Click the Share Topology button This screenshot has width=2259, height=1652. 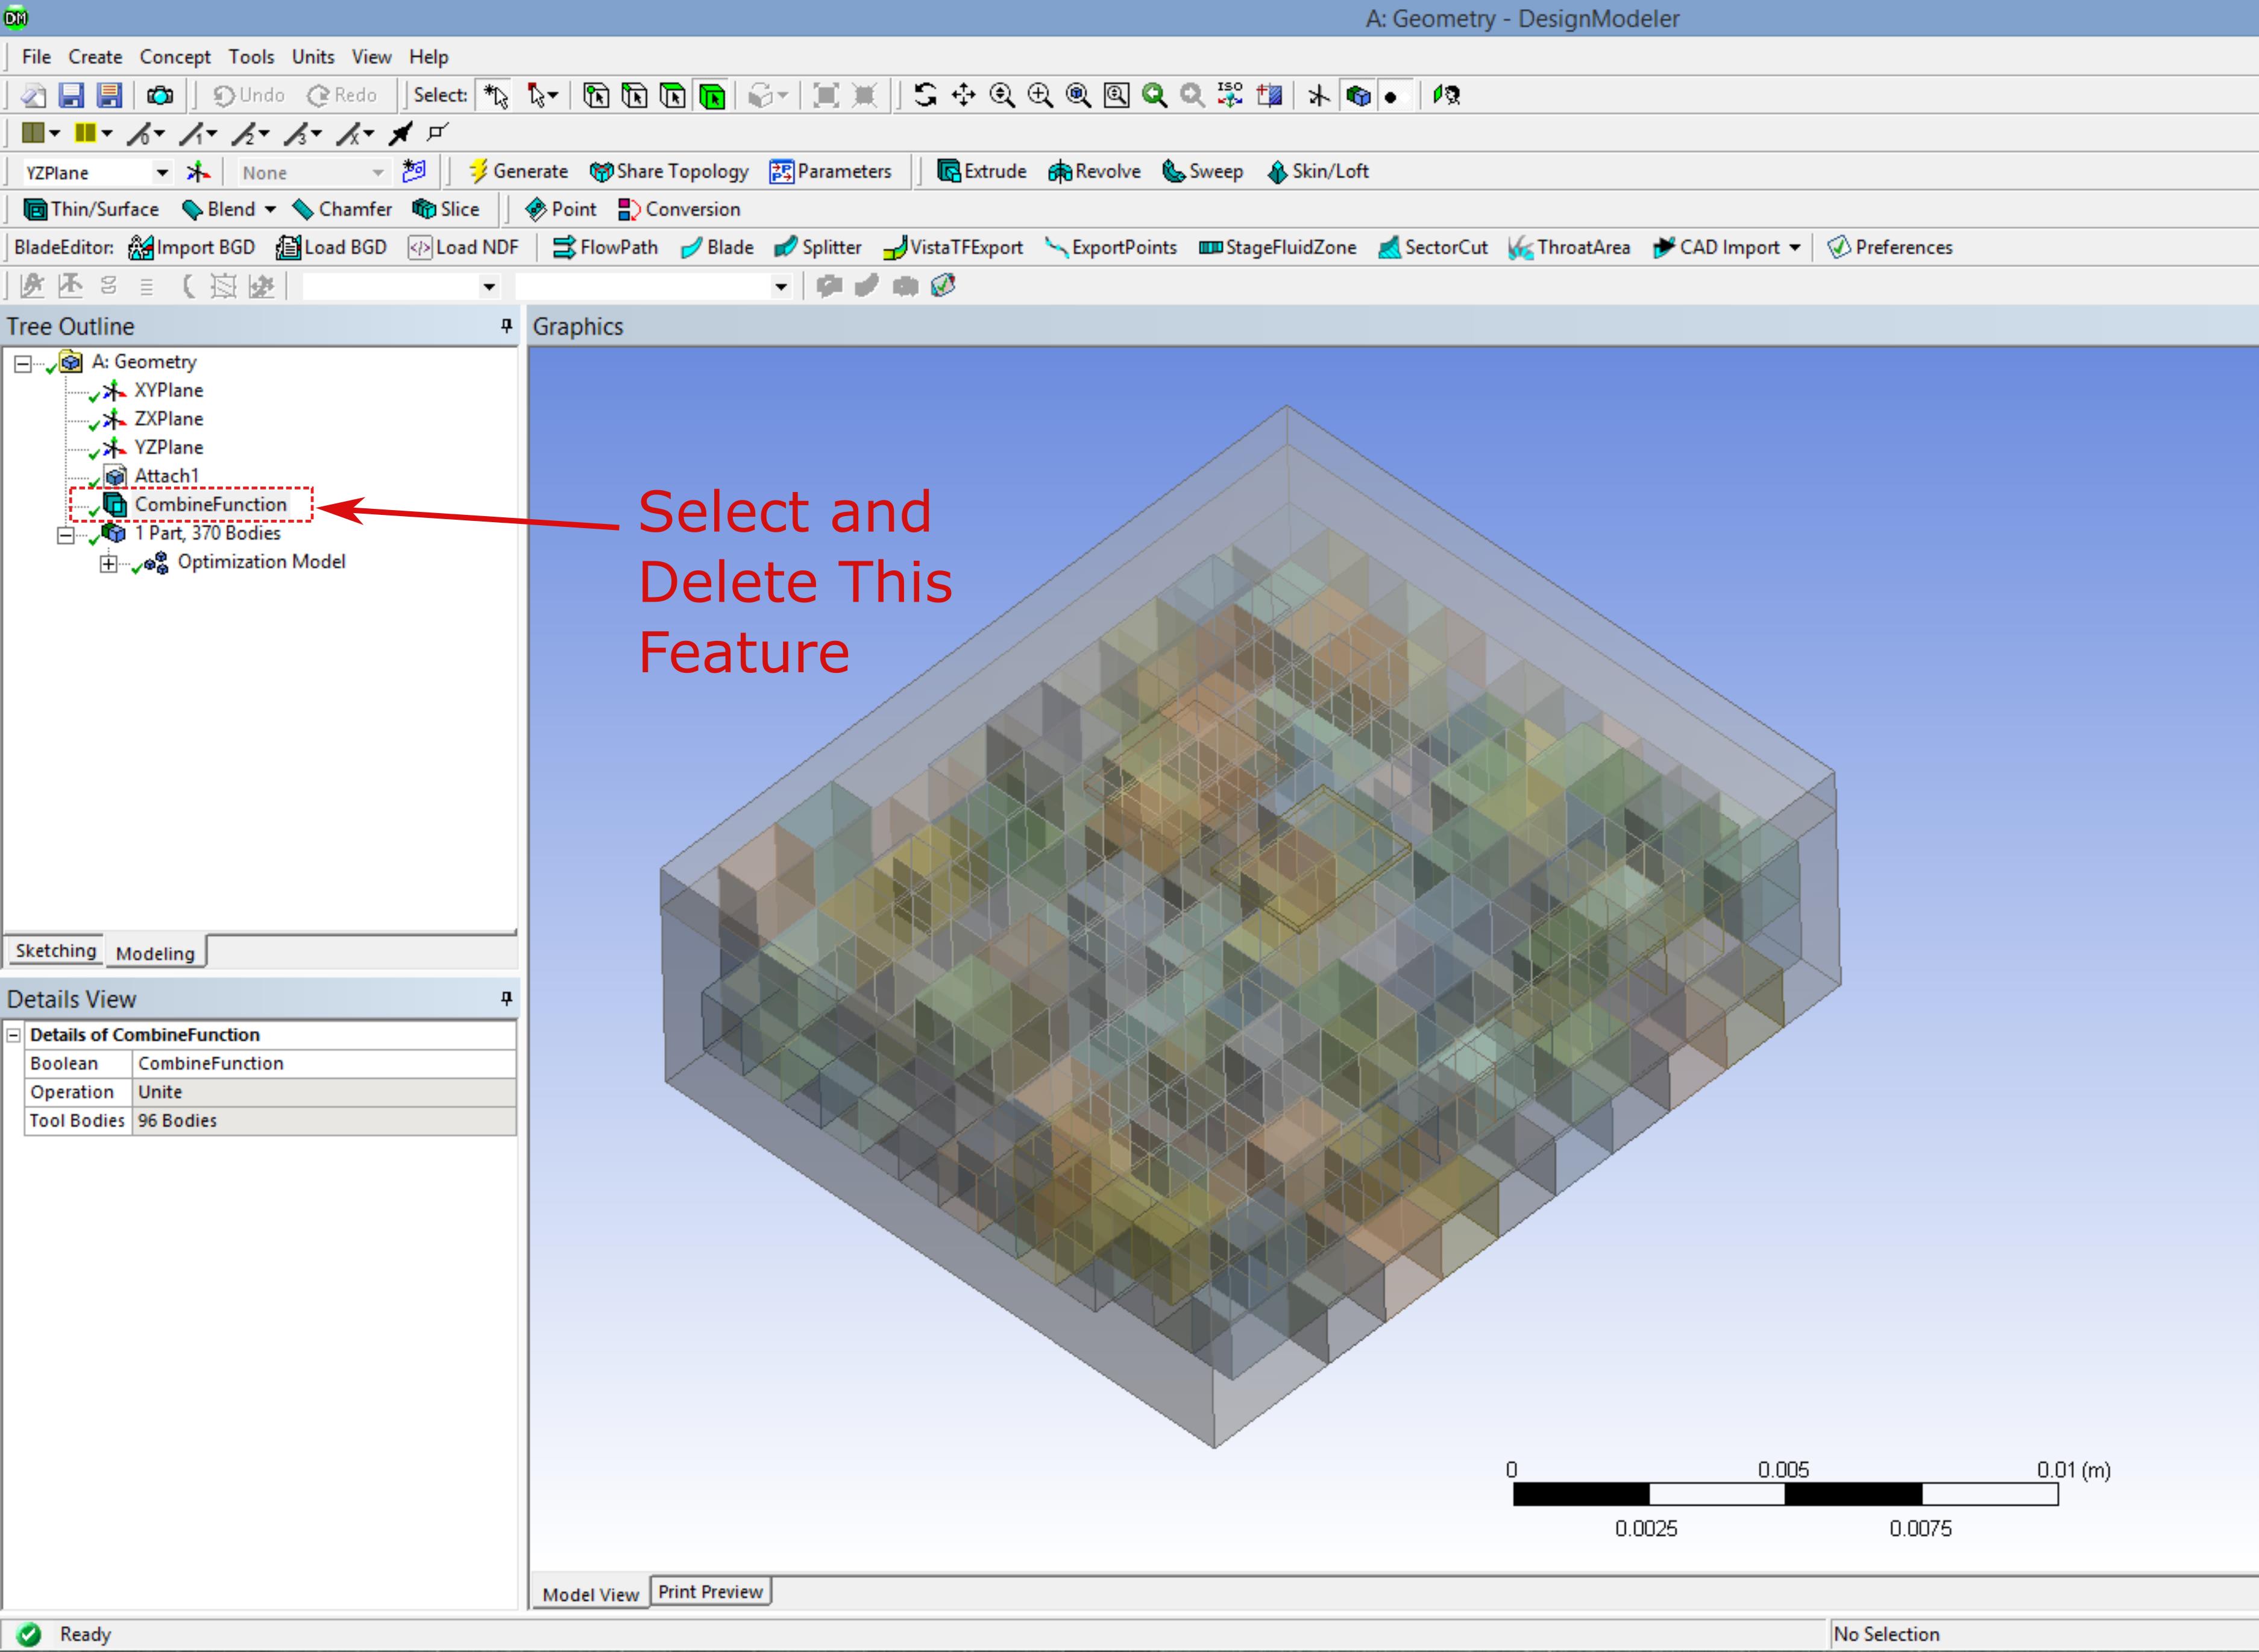(x=668, y=171)
